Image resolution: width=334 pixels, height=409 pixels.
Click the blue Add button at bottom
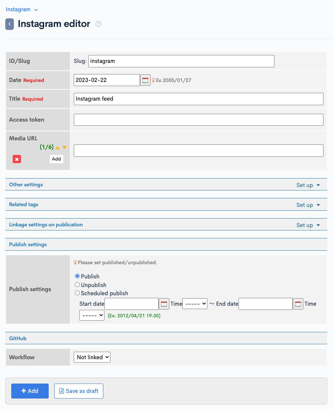[x=30, y=391]
